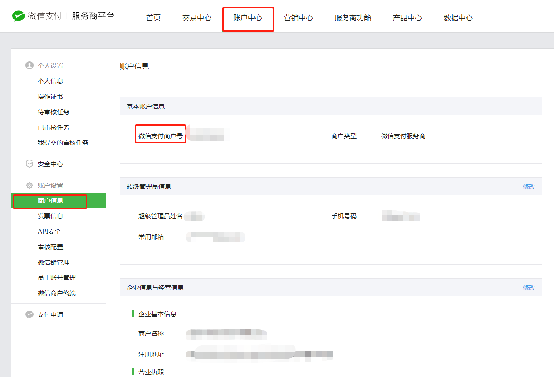The image size is (554, 377).
Task: Click the 注册地址 label
Action: pos(151,354)
